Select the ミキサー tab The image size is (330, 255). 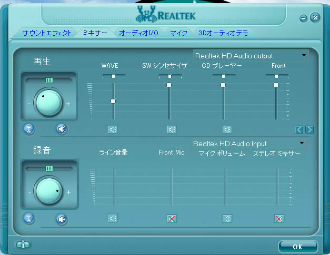[x=95, y=33]
